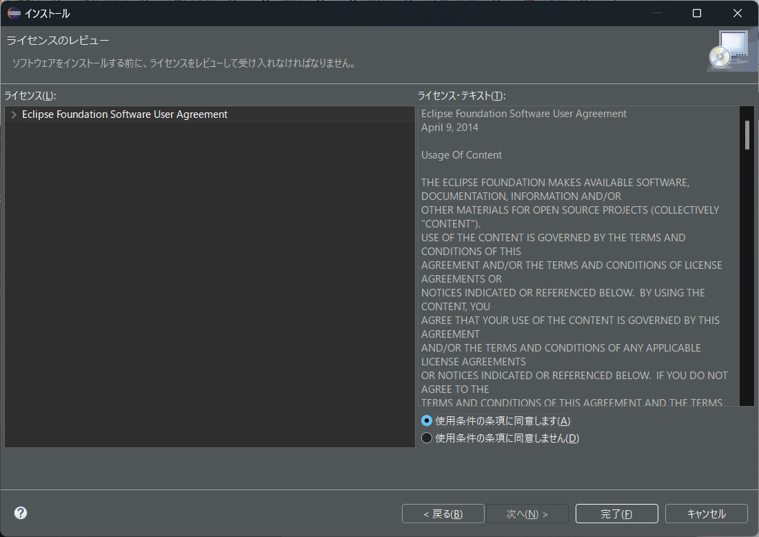Image resolution: width=759 pixels, height=537 pixels.
Task: Click the キャンセル cancel button
Action: tap(706, 514)
